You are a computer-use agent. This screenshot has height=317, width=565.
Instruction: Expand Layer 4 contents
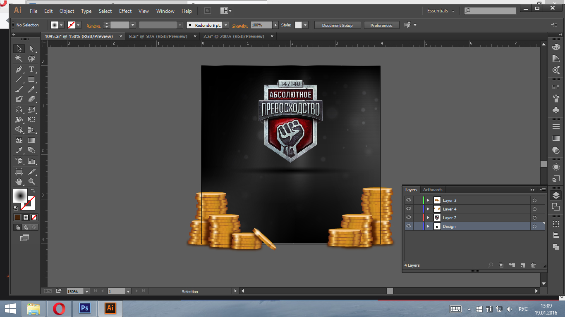point(428,209)
